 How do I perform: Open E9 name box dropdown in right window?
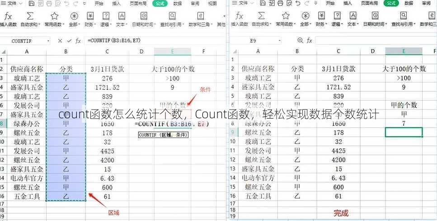[x=280, y=41]
